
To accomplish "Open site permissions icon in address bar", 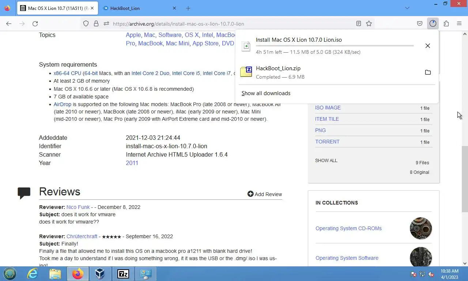I will point(106,23).
